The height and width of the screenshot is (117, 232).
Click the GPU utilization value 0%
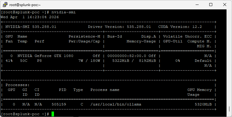tap(177, 61)
